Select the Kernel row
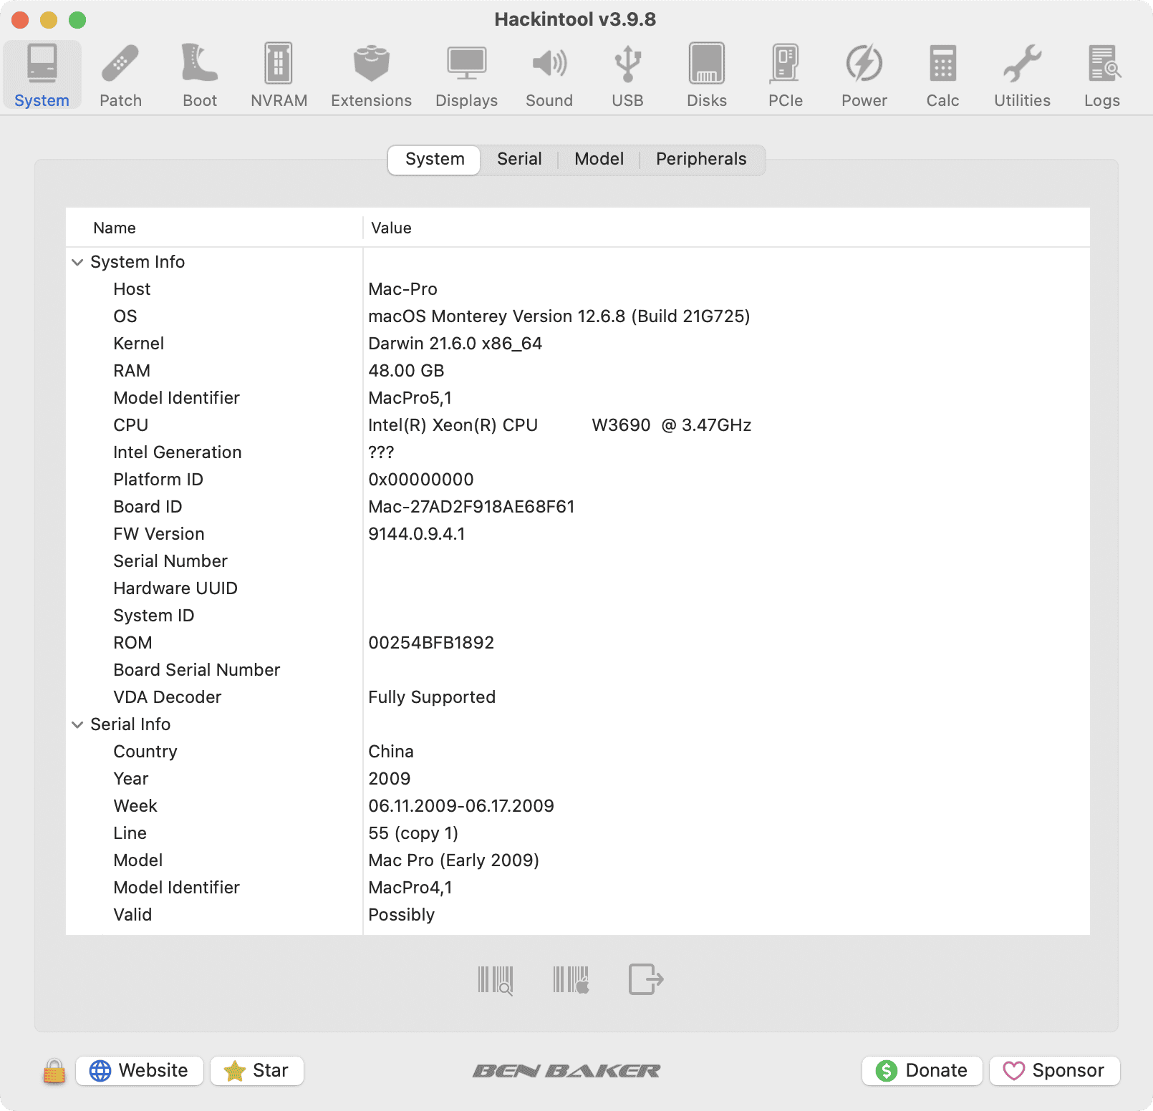 click(x=578, y=344)
